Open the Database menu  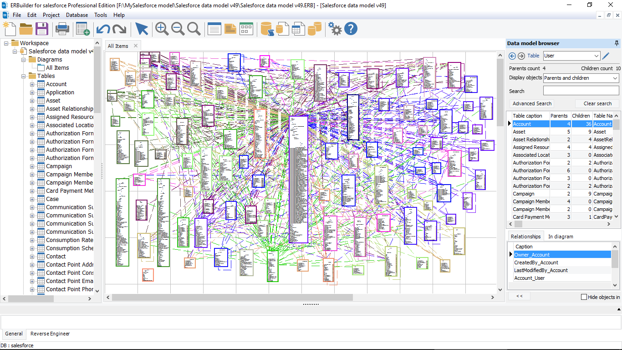coord(77,15)
